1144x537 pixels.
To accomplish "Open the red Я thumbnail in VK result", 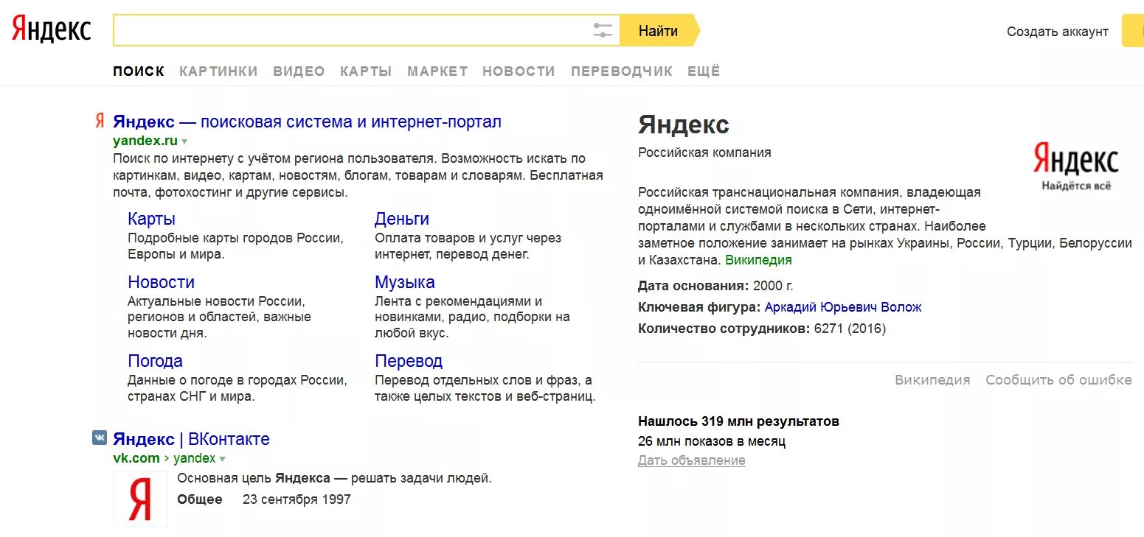I will (140, 499).
